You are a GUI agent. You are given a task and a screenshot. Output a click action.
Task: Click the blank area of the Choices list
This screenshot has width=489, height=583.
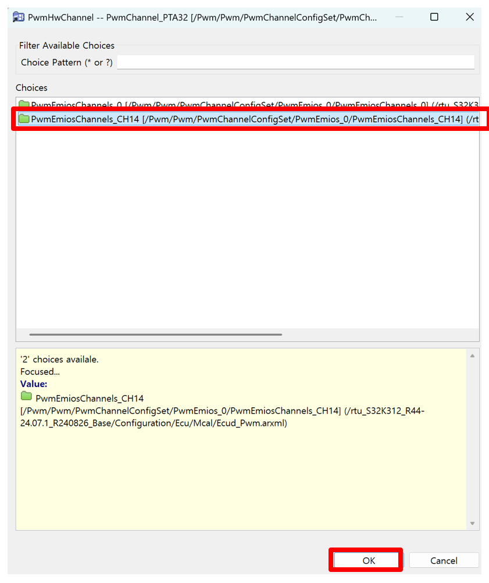(247, 233)
